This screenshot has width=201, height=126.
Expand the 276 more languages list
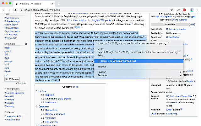(12, 79)
